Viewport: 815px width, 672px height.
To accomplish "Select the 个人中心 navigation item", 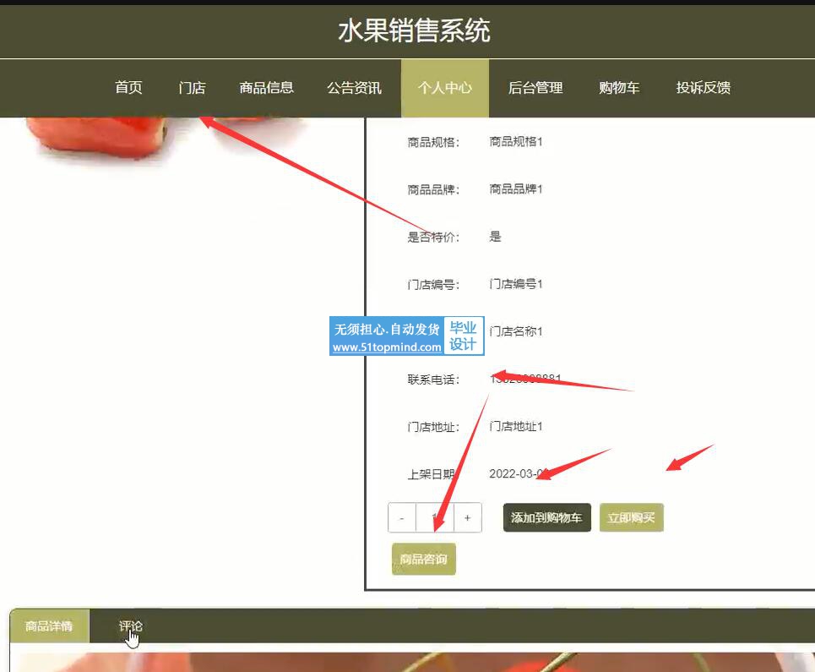I will click(x=445, y=87).
